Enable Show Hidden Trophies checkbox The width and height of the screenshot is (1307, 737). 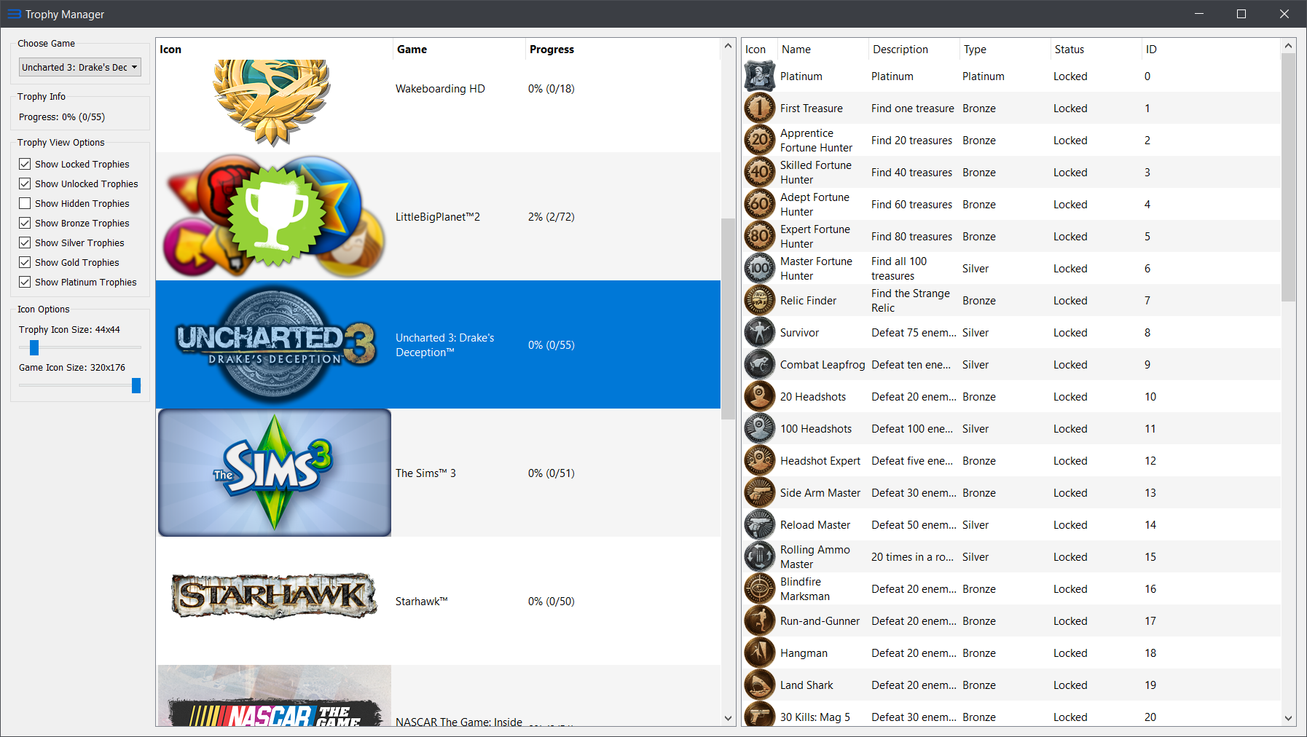25,203
